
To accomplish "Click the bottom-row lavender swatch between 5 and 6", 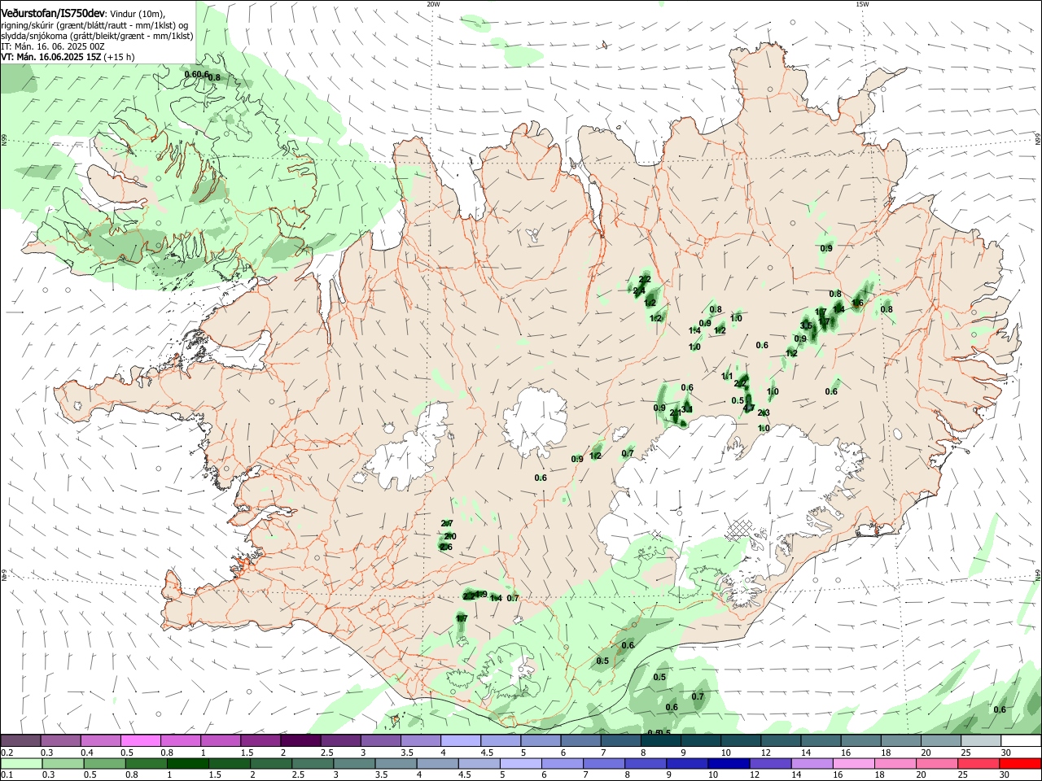I will (x=521, y=764).
